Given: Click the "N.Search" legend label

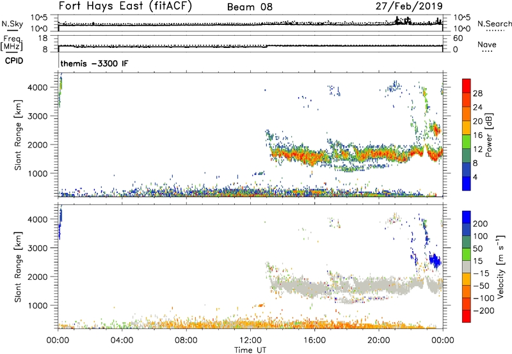Looking at the screenshot, I should coord(495,24).
